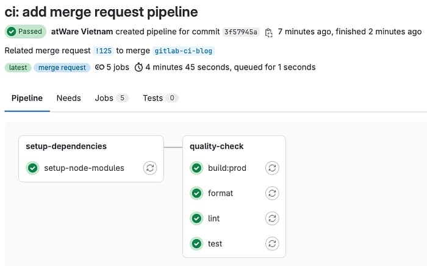Click retry icon for format job

pyautogui.click(x=272, y=193)
